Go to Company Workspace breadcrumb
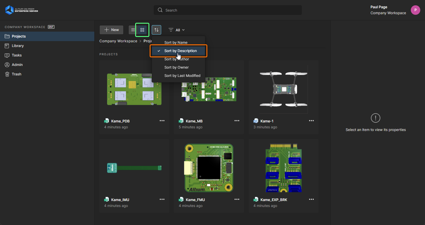 [118, 41]
